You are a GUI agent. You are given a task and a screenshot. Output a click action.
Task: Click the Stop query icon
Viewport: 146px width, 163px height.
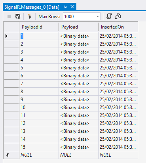click(9, 16)
